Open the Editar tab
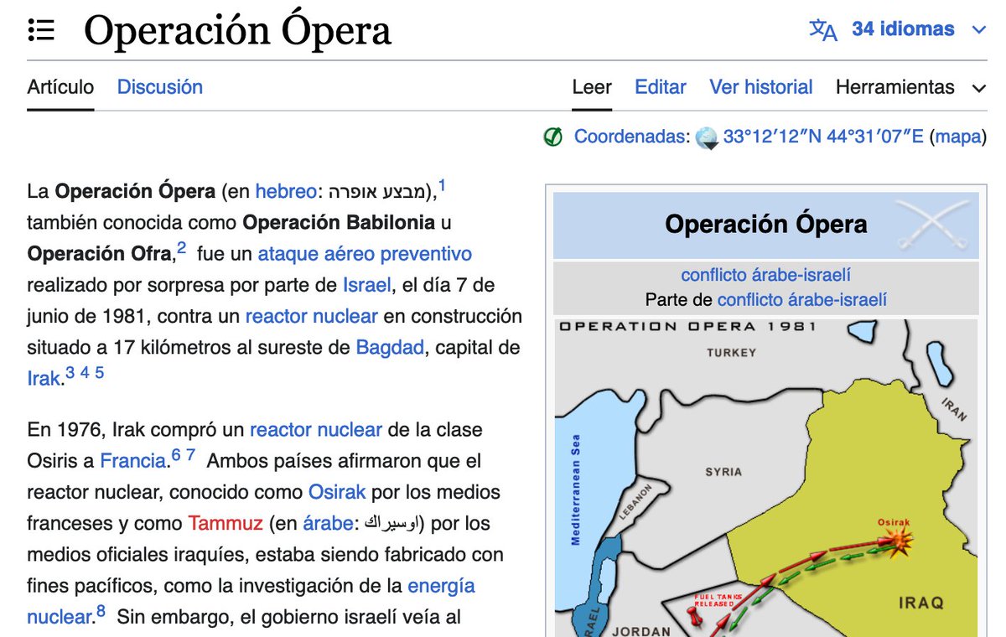Viewport: 1006px width, 637px height. [661, 87]
